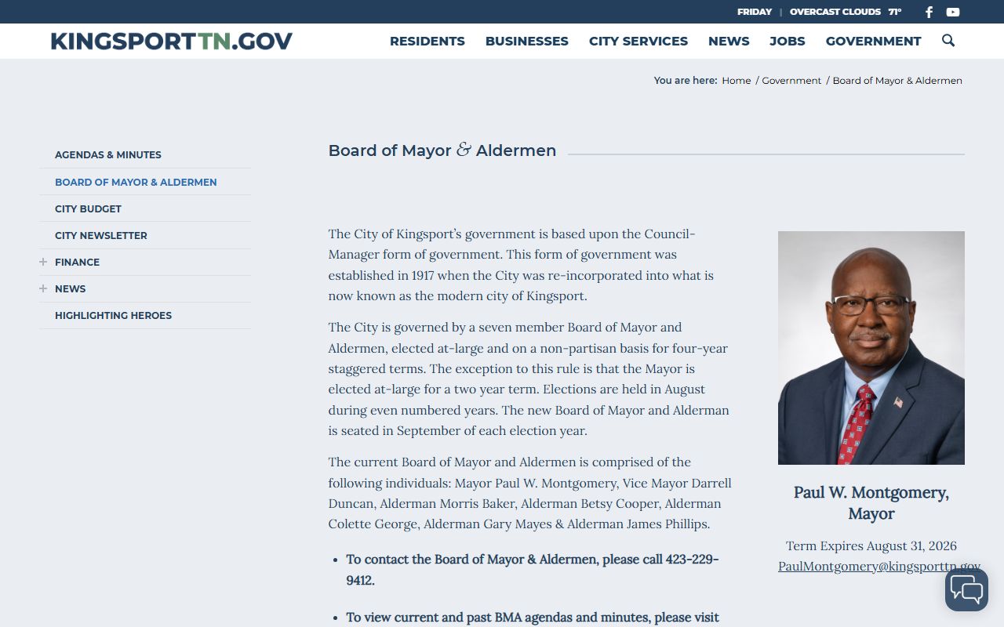Open the News sidebar link
The width and height of the screenshot is (1004, 627).
(70, 288)
